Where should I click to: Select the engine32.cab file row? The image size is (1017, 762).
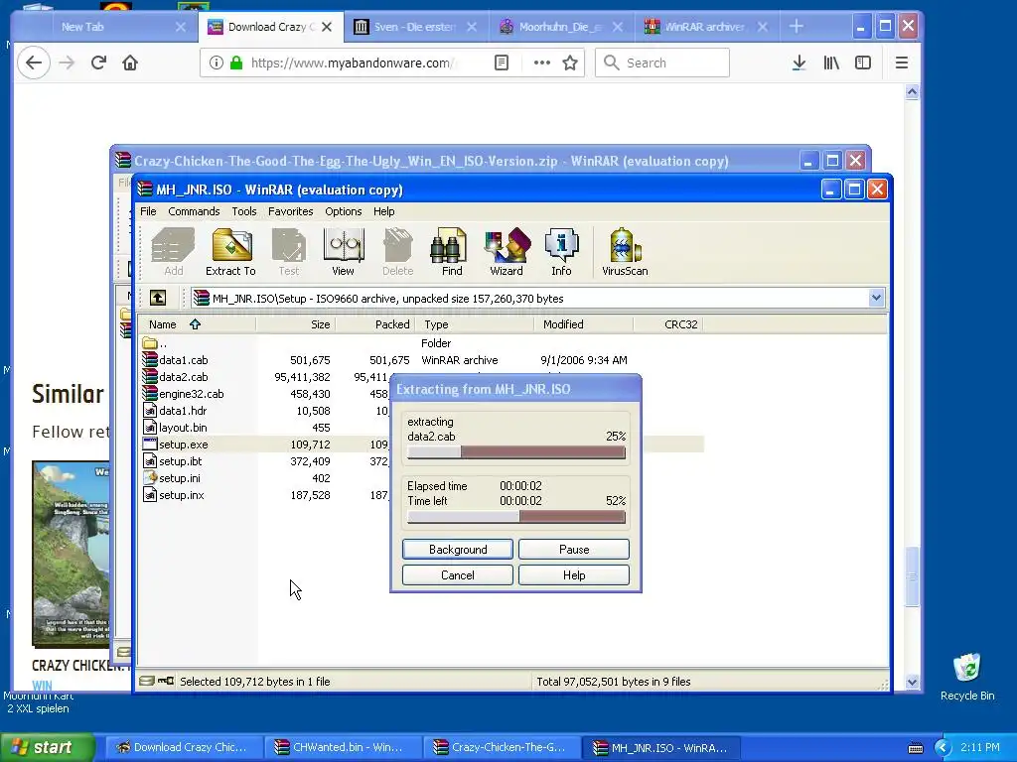421,393
